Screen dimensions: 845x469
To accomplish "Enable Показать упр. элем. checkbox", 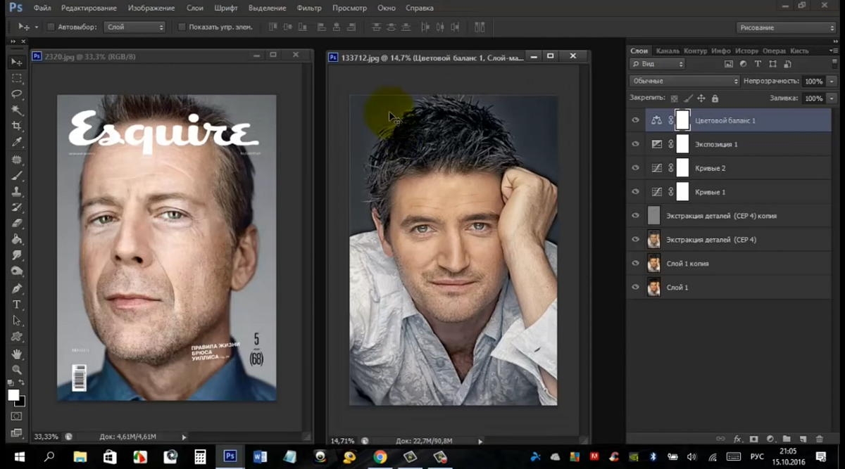I will pos(182,27).
